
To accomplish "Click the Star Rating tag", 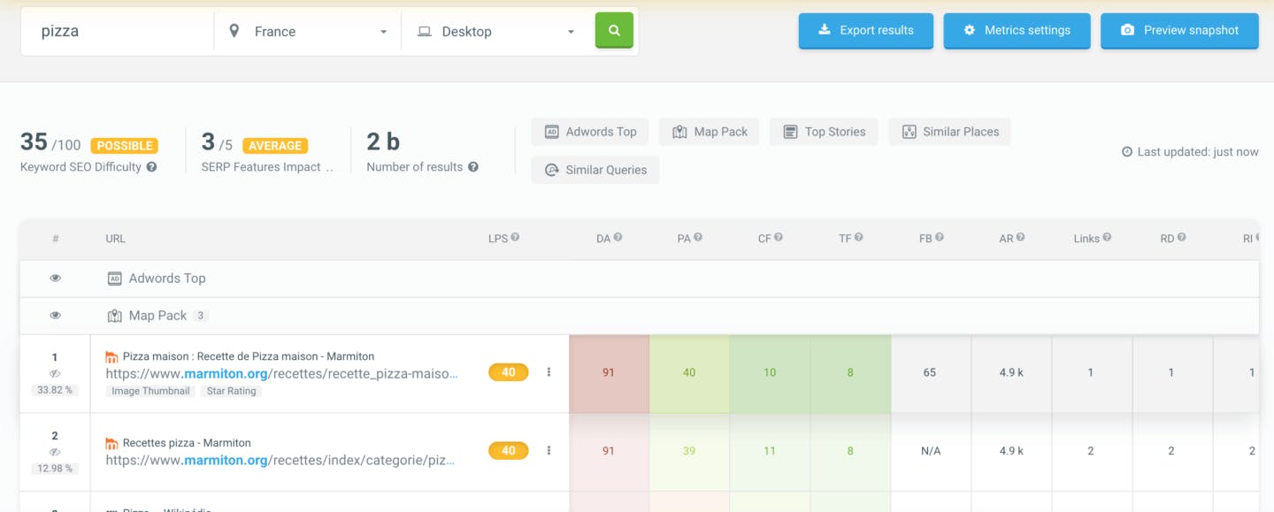I will point(231,391).
